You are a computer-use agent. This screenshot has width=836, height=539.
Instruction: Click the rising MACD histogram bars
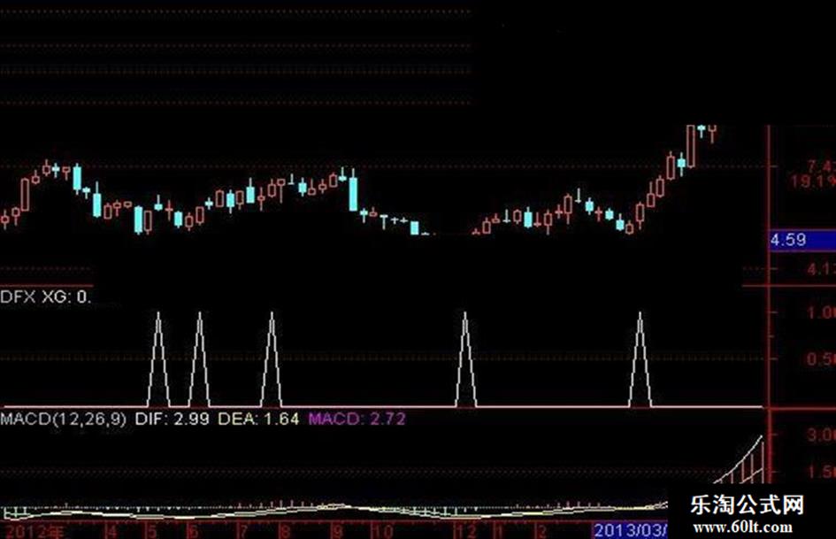point(741,462)
